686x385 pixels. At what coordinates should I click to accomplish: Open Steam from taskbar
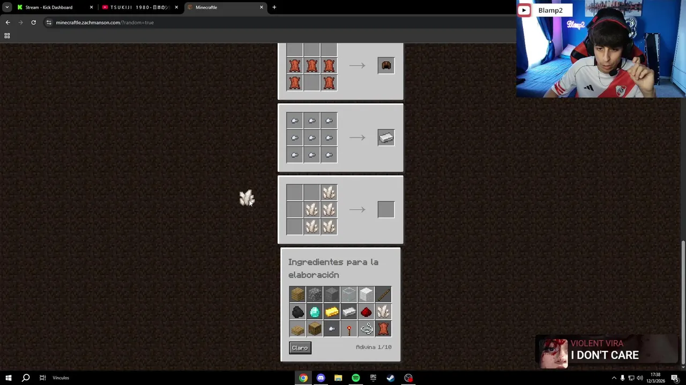(391, 378)
